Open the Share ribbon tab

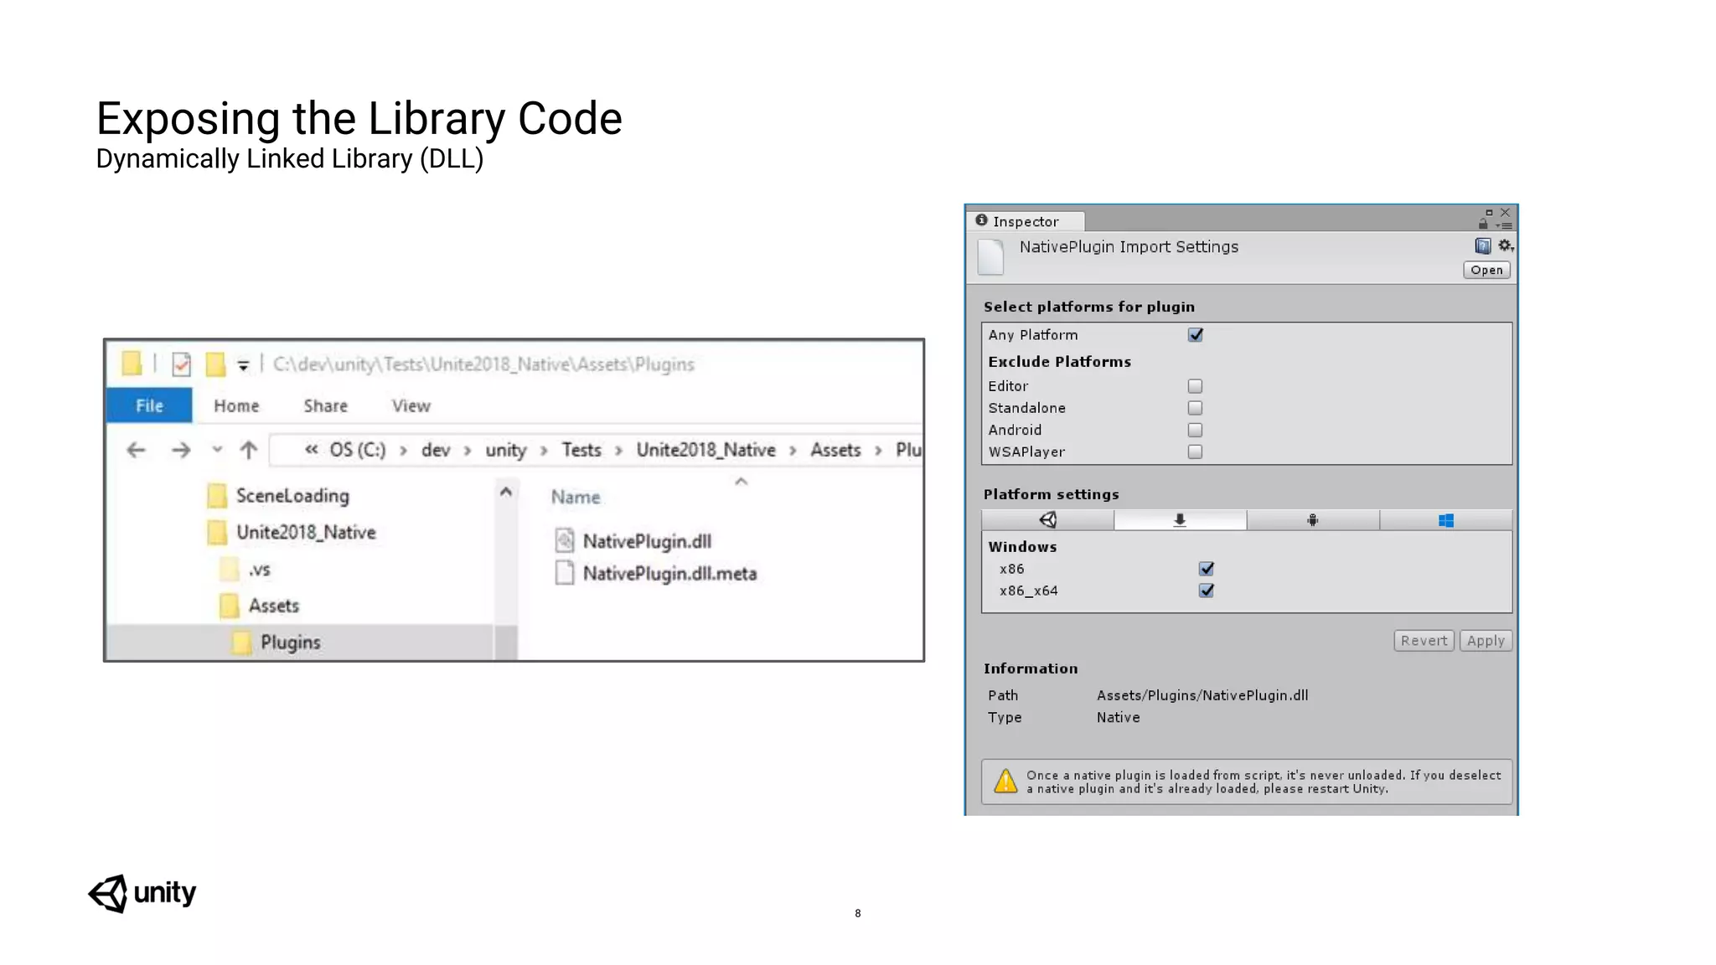[x=325, y=405]
